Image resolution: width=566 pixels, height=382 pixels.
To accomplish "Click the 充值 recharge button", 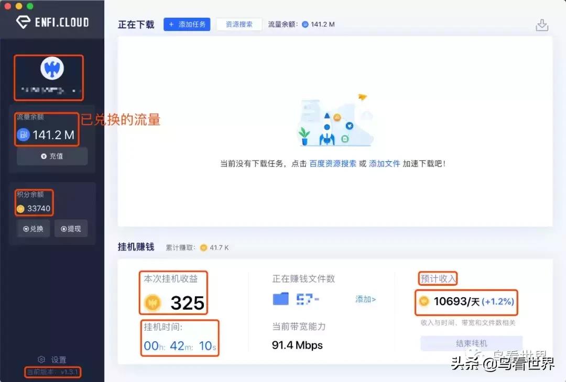I will [52, 155].
